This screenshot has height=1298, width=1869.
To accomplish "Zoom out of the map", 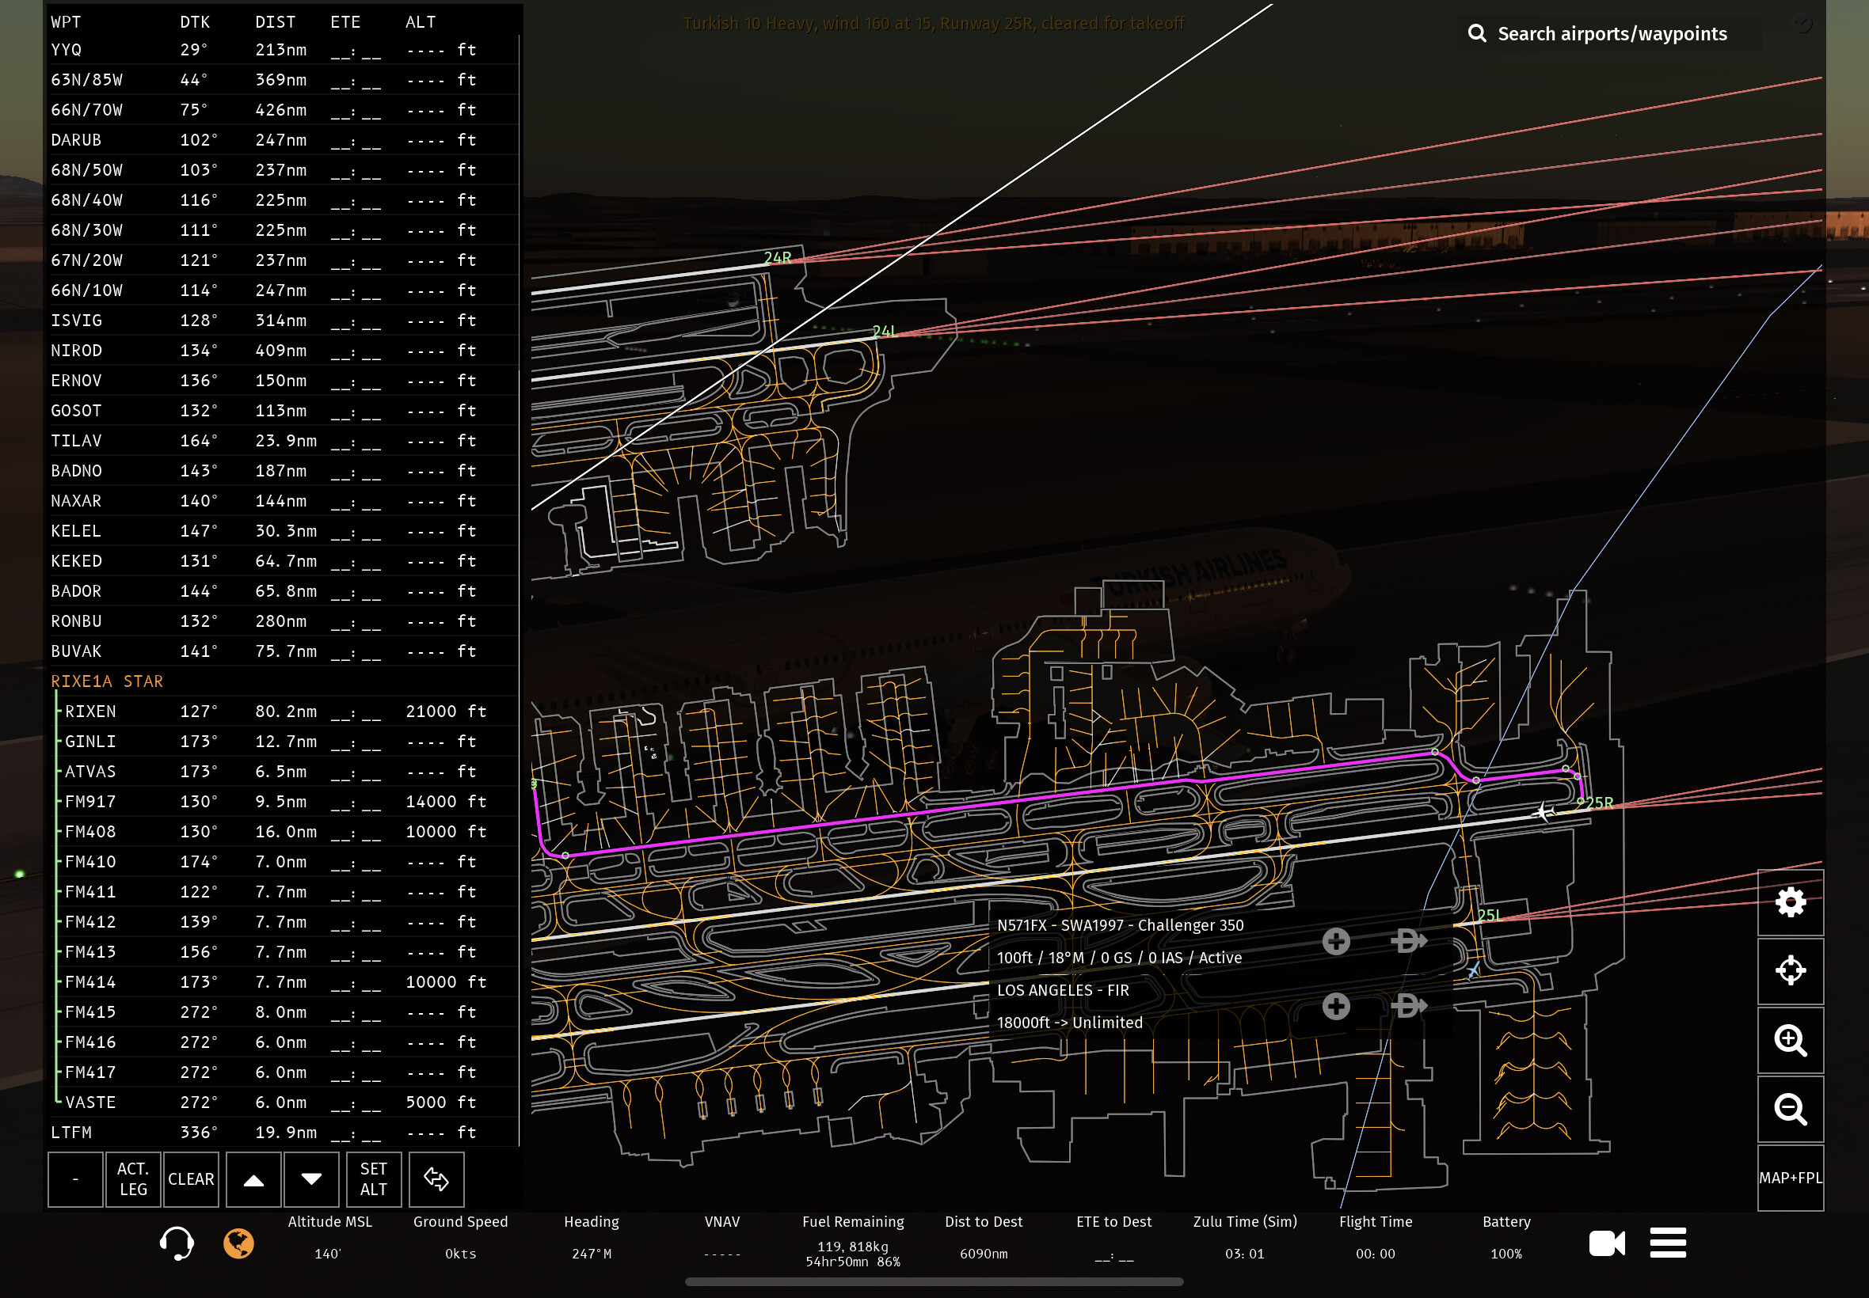I will (1789, 1110).
